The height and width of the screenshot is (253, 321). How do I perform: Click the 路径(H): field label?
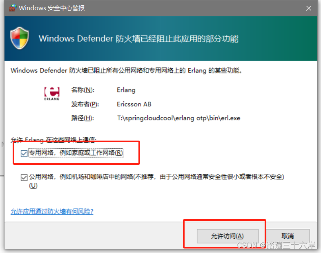coord(82,118)
